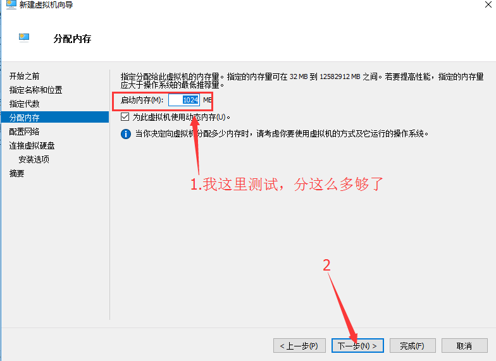
Task: Click the 新建虚拟机向导 window title
Action: (x=46, y=5)
